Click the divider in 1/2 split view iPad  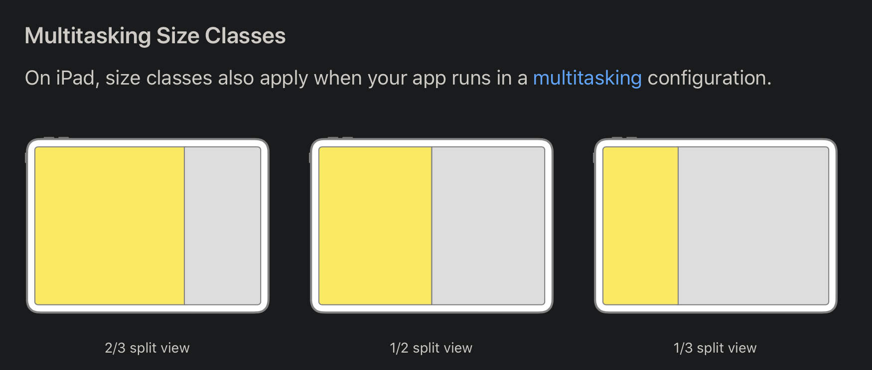[432, 225]
